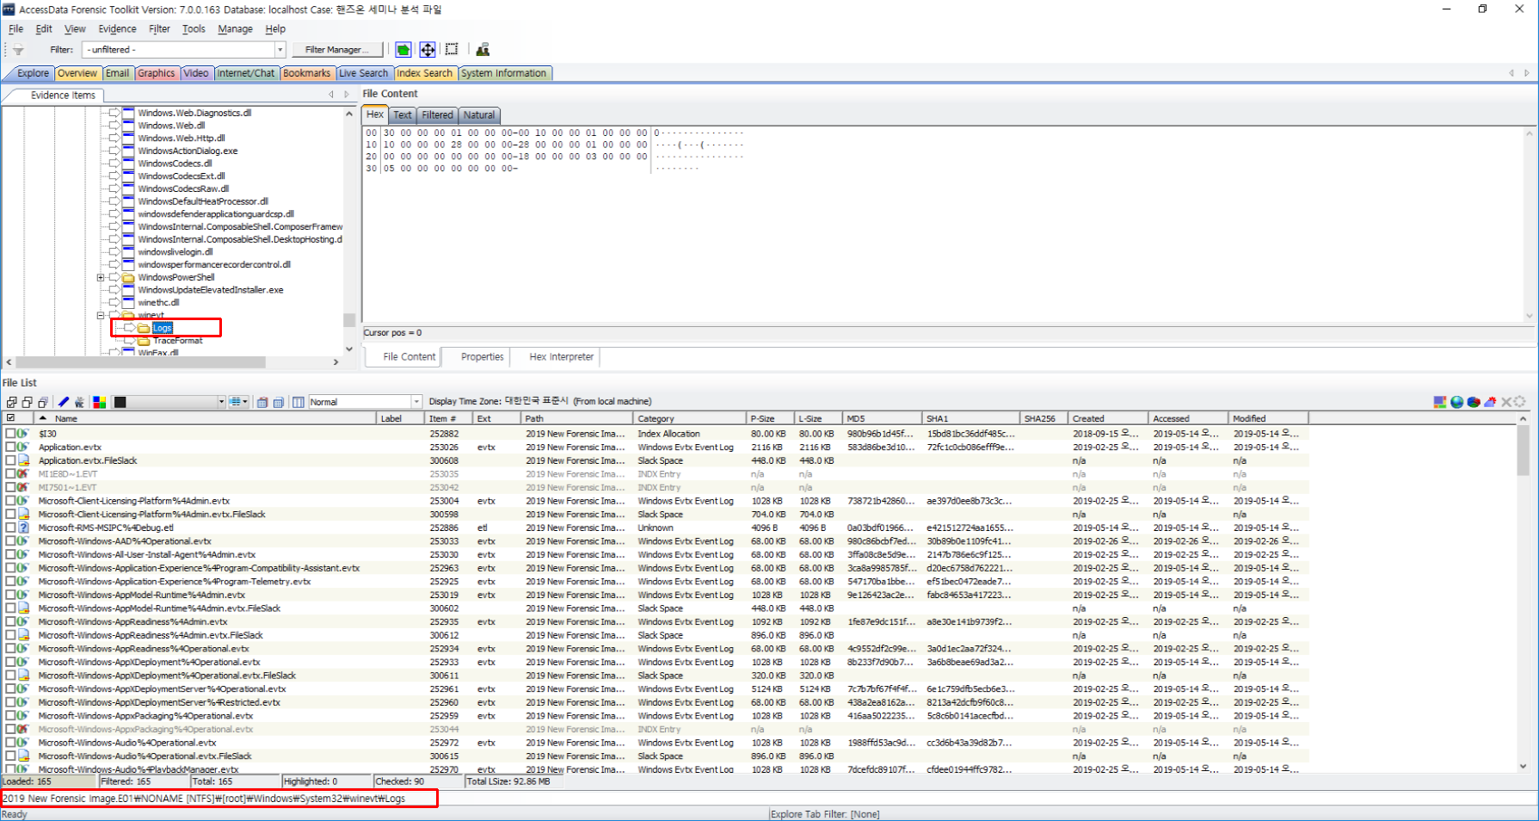Switch to the Bookmarks tab
The height and width of the screenshot is (821, 1539).
(306, 73)
